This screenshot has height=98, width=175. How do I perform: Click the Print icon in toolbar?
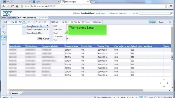tap(12, 22)
